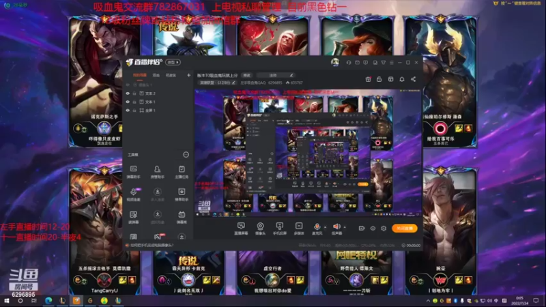Click the camera icon left of the preview eye

362,229
